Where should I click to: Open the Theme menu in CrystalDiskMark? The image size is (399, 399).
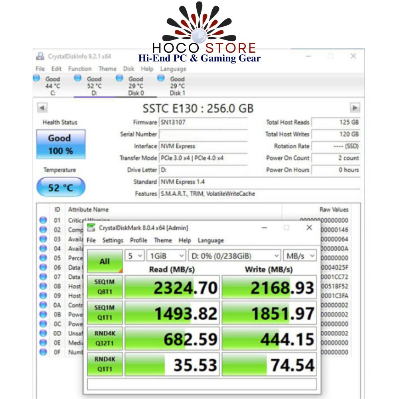click(x=163, y=240)
